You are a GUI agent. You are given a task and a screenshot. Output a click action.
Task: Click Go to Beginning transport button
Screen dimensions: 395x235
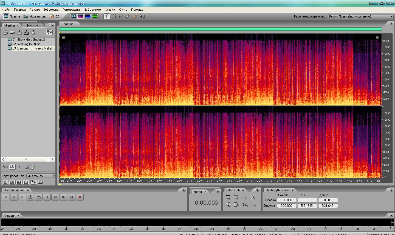(x=47, y=197)
